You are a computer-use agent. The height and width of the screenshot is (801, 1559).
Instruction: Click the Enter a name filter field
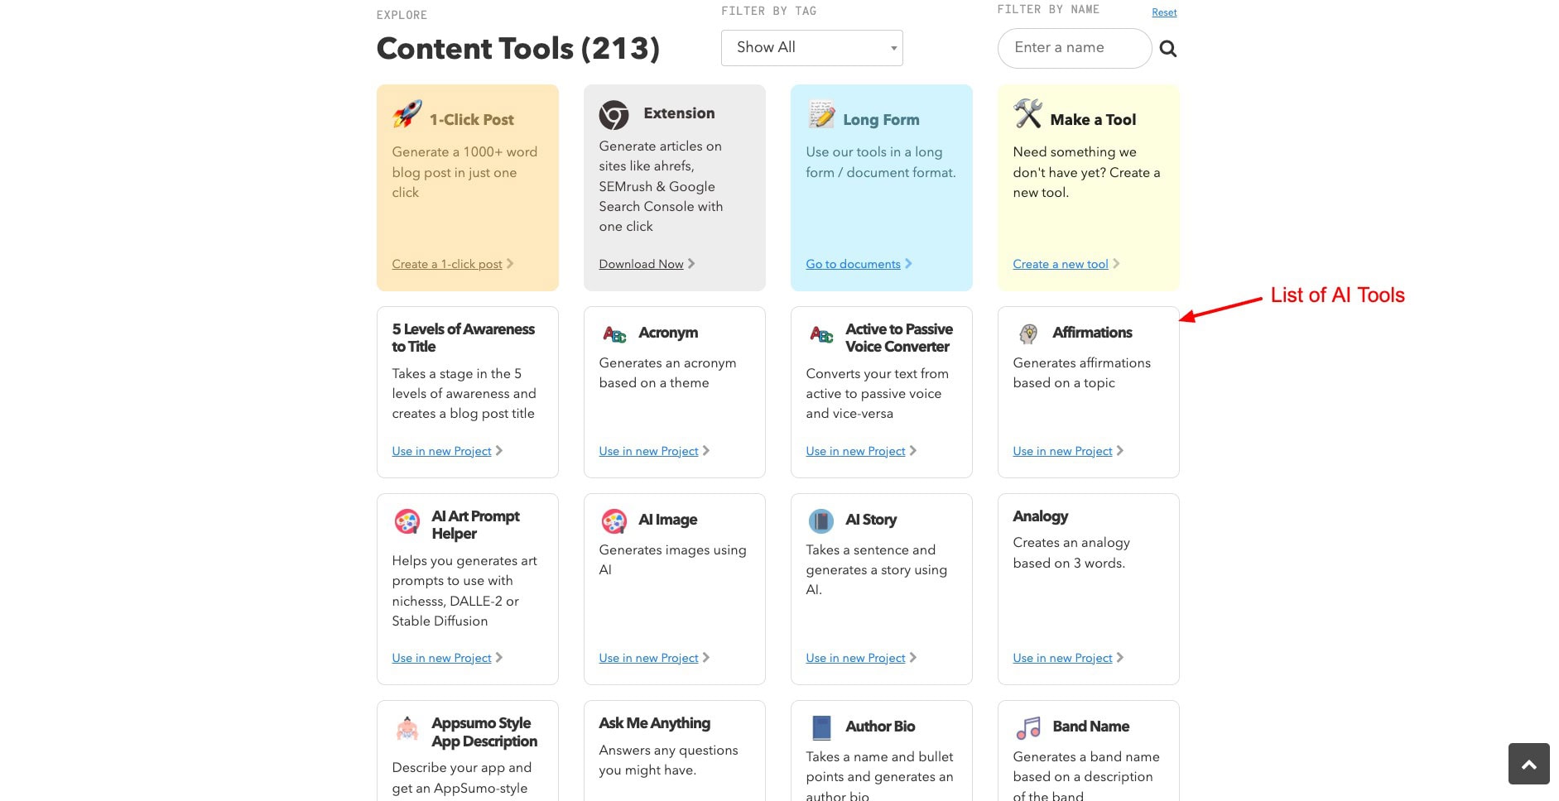pyautogui.click(x=1075, y=48)
